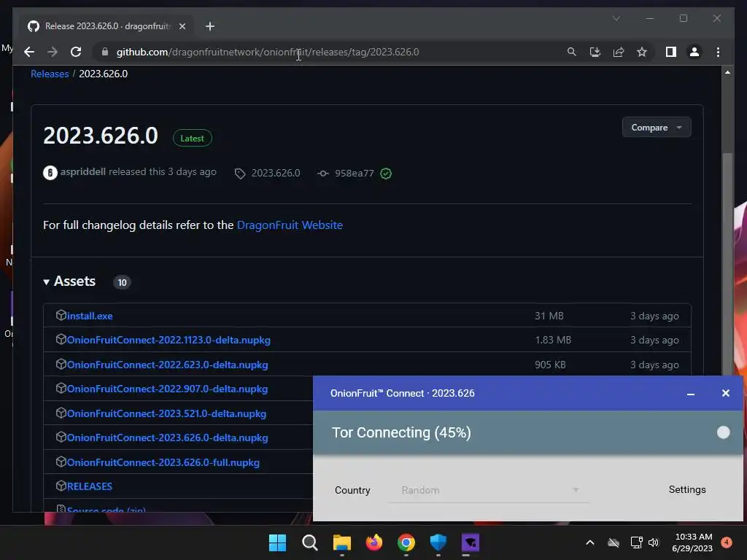Toggle the Tor connection switch in OnionFruit

(x=723, y=432)
